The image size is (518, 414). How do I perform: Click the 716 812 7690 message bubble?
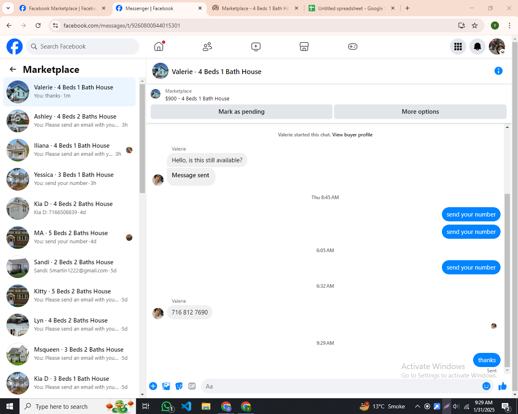(x=190, y=312)
